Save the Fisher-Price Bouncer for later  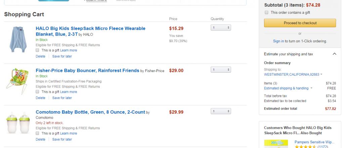point(62,98)
